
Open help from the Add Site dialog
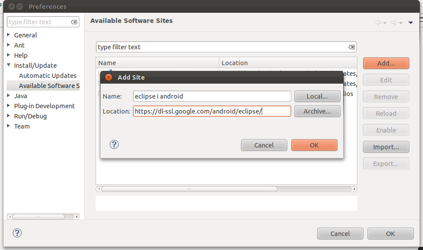[x=114, y=144]
